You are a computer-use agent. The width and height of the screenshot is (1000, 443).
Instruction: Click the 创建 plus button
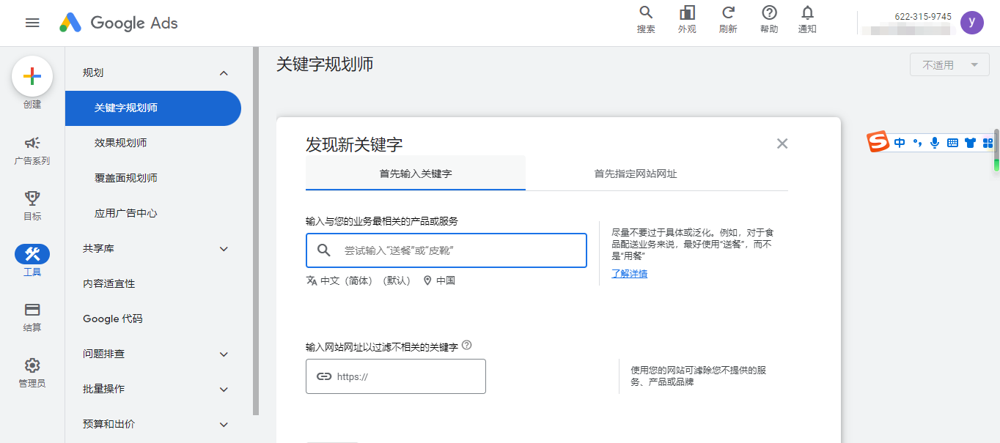(32, 76)
